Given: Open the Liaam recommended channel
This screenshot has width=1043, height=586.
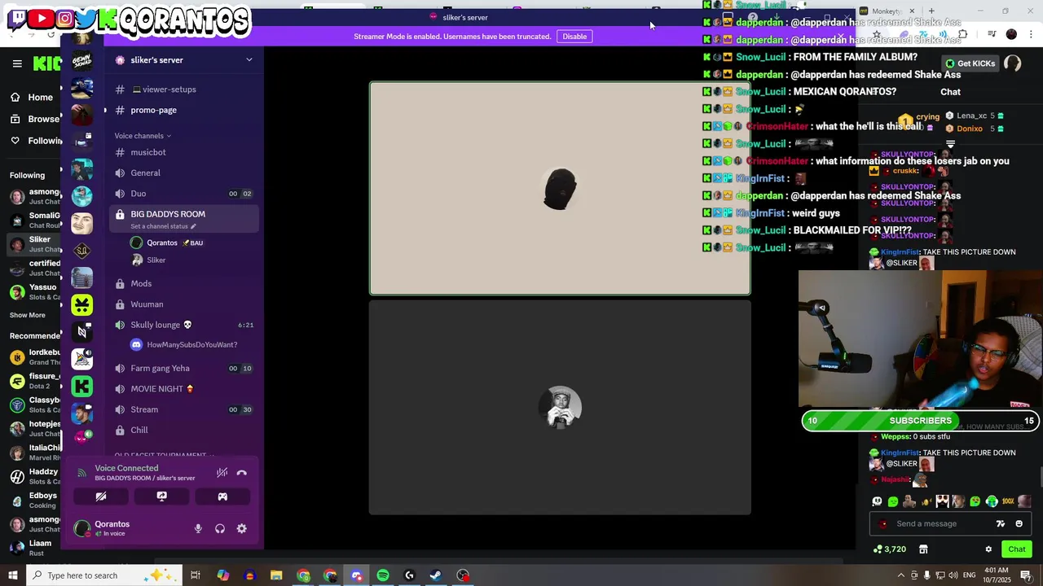Looking at the screenshot, I should [x=34, y=548].
